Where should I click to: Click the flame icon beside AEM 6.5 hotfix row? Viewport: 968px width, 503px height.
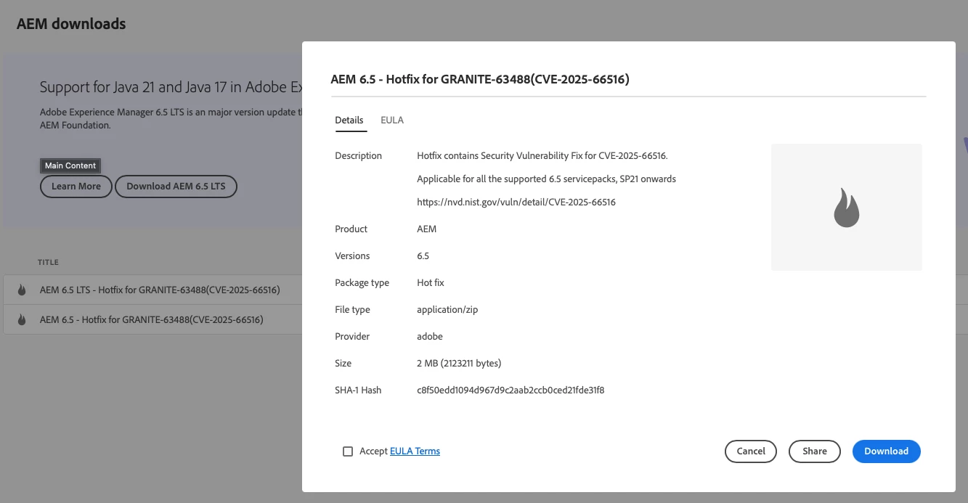click(x=22, y=319)
